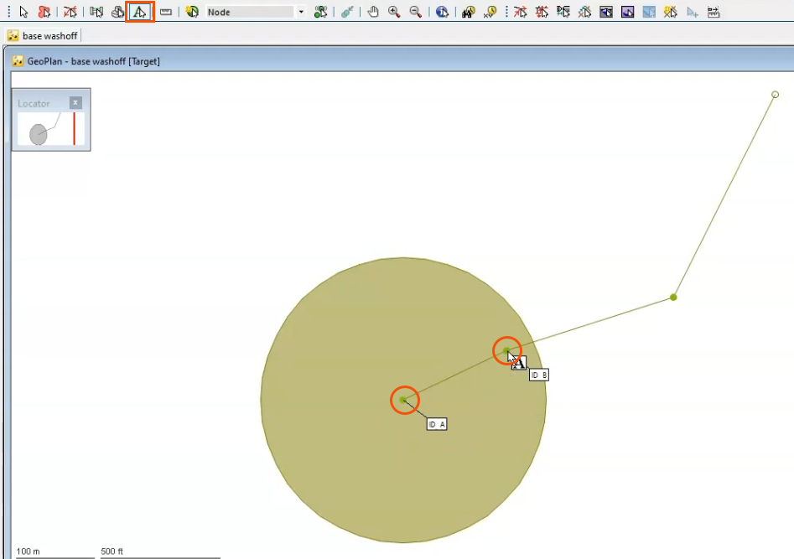Image resolution: width=794 pixels, height=559 pixels.
Task: Select the outfall node at top right
Action: (775, 95)
